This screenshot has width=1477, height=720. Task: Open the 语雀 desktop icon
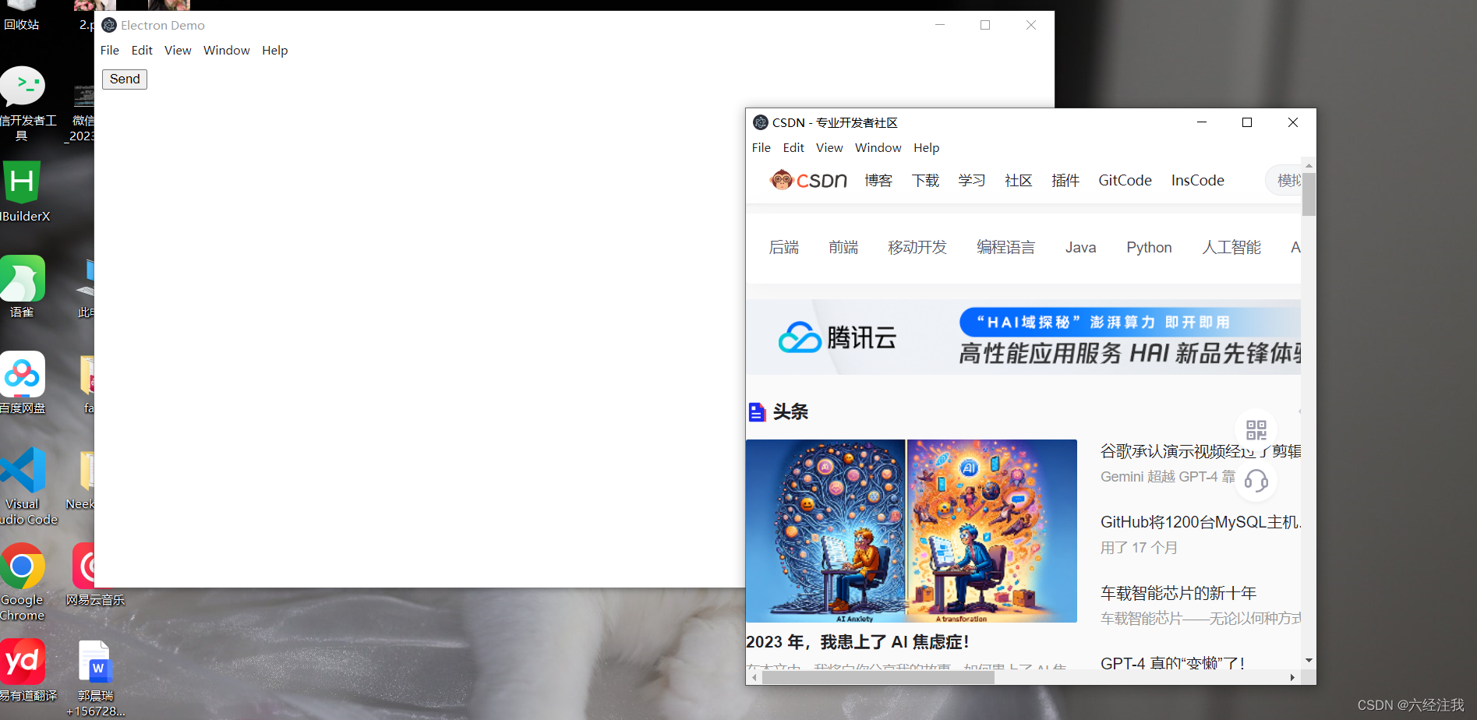click(23, 278)
